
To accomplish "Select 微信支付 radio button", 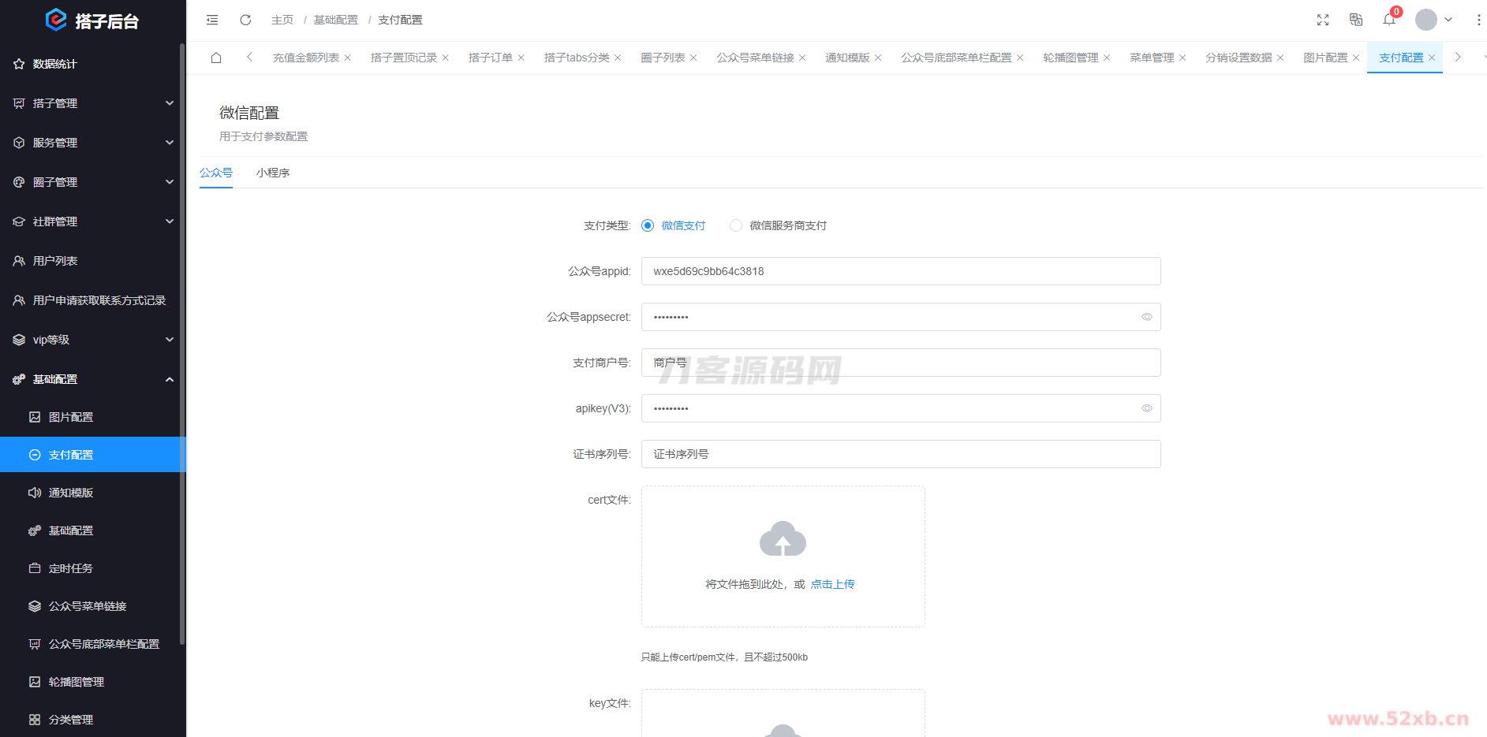I will tap(648, 225).
